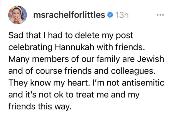
Task: Click the line 'Sad that I had to delete my post'
Action: [x=71, y=36]
